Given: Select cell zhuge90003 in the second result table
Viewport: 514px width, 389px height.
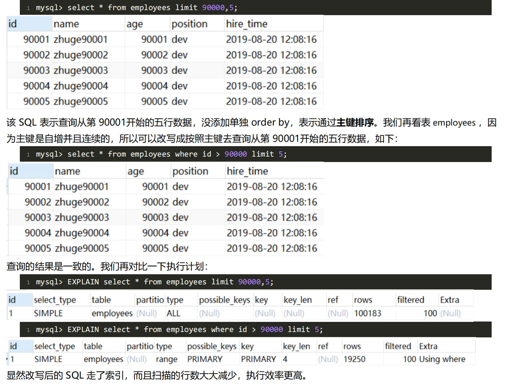Looking at the screenshot, I should [x=82, y=218].
